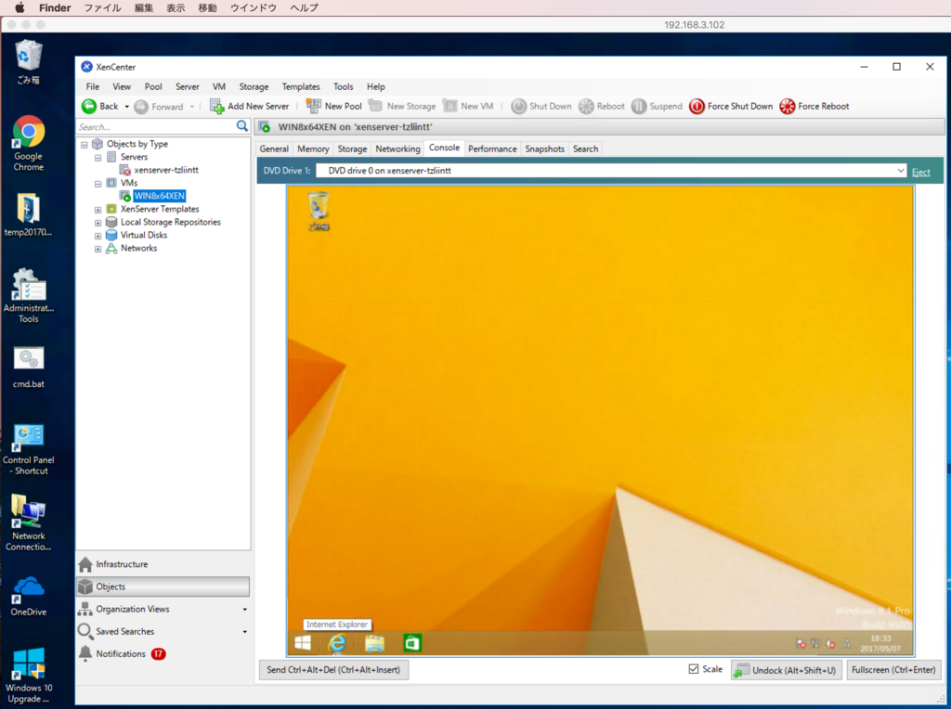This screenshot has width=951, height=709.
Task: Open Administrative Tools desktop icon
Action: pyautogui.click(x=29, y=296)
